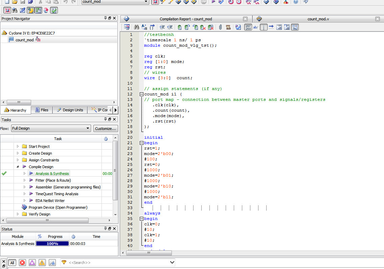This screenshot has width=384, height=269.
Task: Collapse the Compile Design task group
Action: point(18,167)
